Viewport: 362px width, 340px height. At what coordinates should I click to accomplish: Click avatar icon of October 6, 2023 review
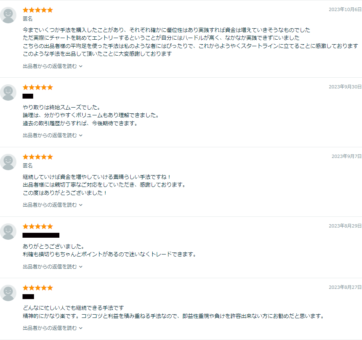click(8, 15)
